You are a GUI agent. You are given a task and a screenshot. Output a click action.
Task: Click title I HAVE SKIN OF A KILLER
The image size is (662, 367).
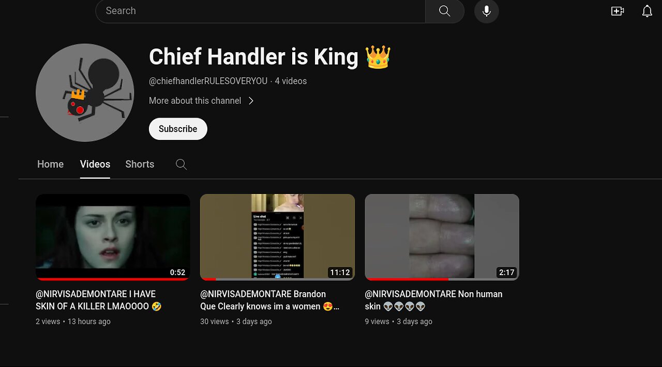99,300
